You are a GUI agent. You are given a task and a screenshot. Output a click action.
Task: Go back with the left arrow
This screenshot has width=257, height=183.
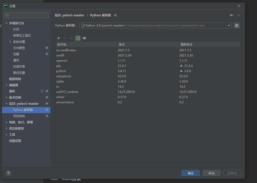point(231,15)
